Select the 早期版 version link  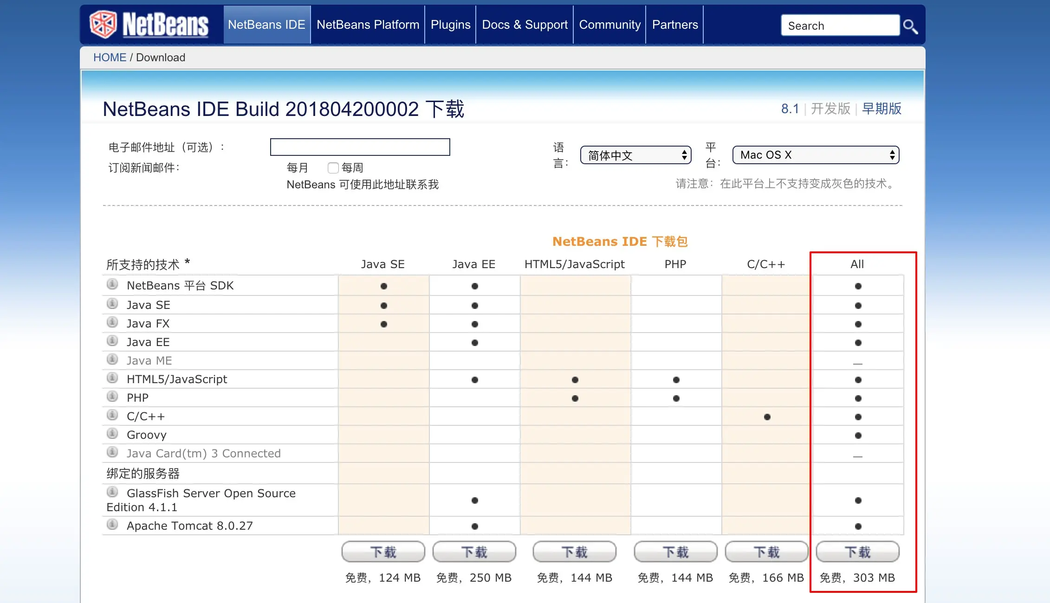pyautogui.click(x=882, y=109)
